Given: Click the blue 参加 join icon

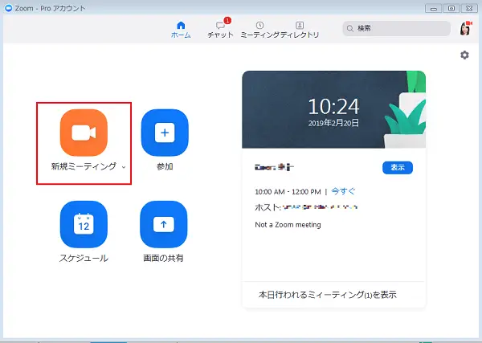Looking at the screenshot, I should [165, 133].
